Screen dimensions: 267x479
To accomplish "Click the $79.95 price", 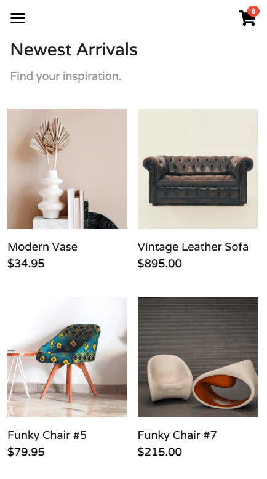I will (x=26, y=452).
